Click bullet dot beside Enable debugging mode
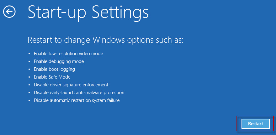 point(29,62)
